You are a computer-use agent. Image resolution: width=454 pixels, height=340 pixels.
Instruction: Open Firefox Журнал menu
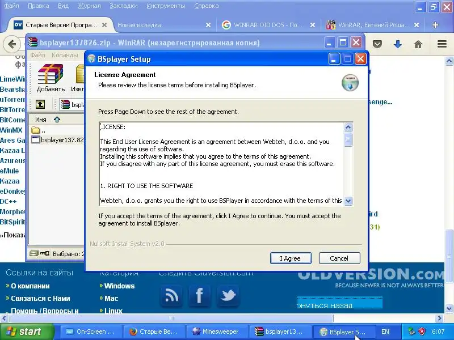[89, 6]
